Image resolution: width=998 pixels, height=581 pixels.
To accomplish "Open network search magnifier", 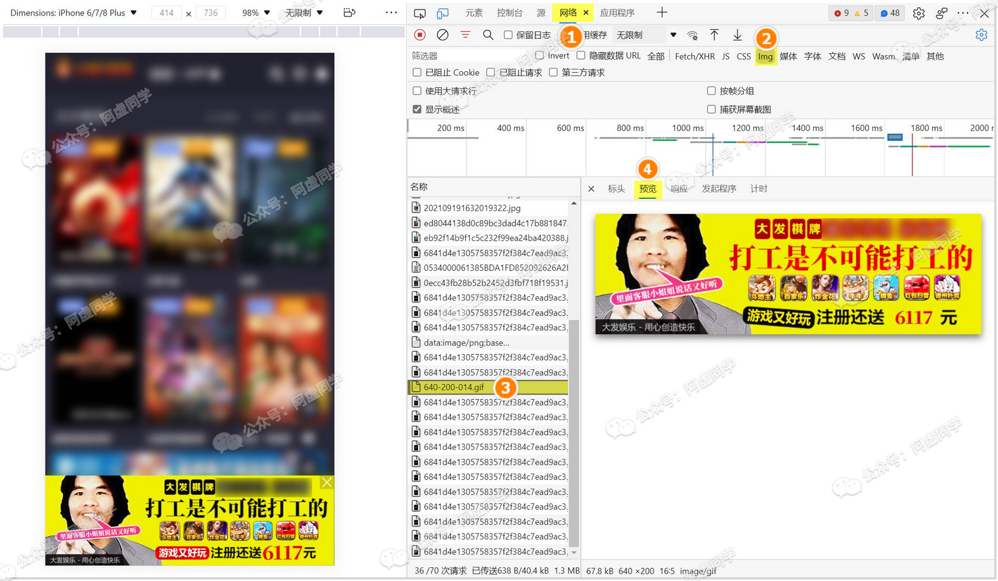I will click(488, 35).
